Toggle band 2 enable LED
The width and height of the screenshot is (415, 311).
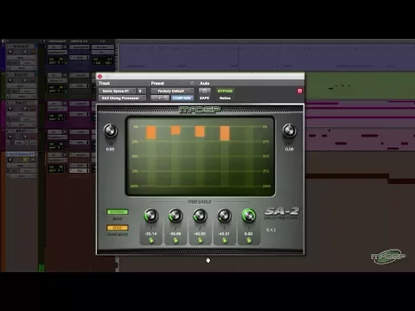[x=176, y=240]
